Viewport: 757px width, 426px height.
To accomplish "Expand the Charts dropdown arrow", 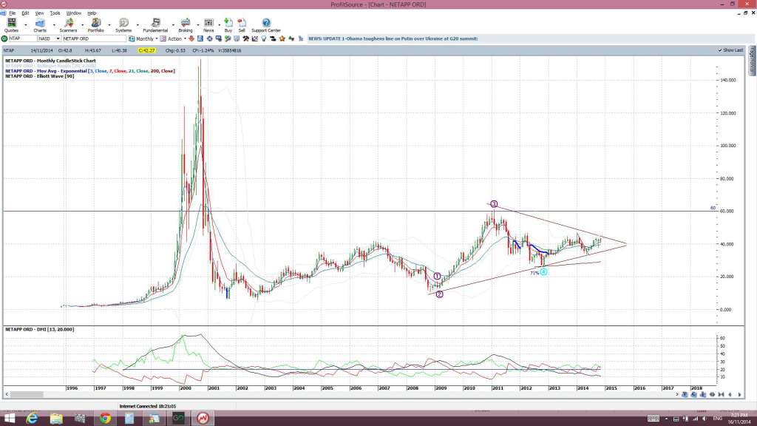I will click(x=53, y=24).
